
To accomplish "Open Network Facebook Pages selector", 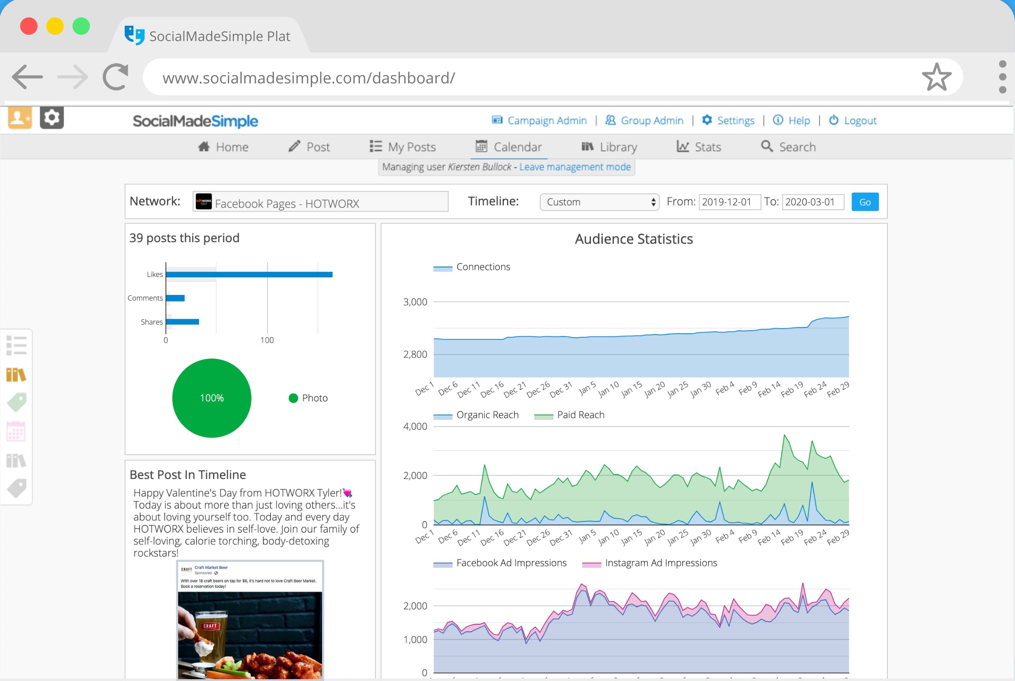I will point(321,202).
